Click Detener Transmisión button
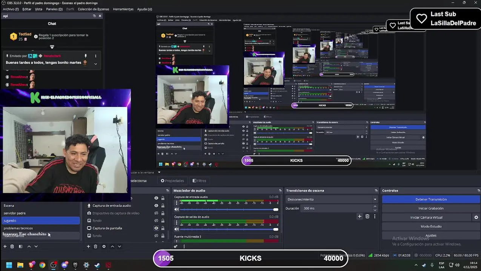481x271 pixels. tap(431, 199)
